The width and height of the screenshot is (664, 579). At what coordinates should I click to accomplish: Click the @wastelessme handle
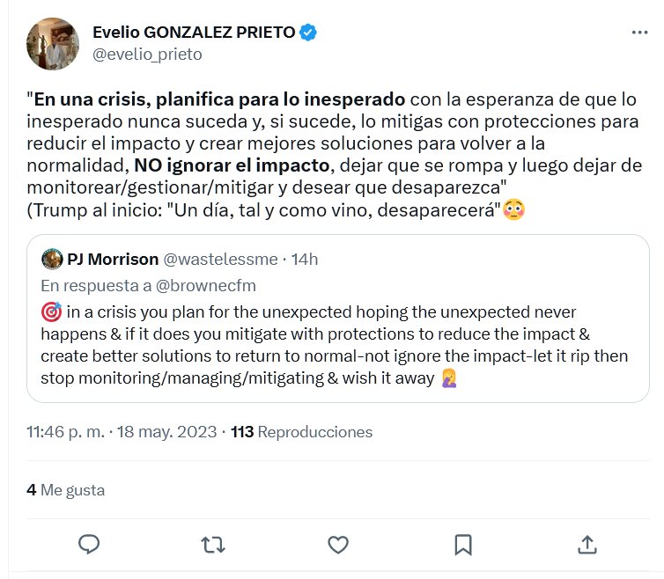point(220,259)
